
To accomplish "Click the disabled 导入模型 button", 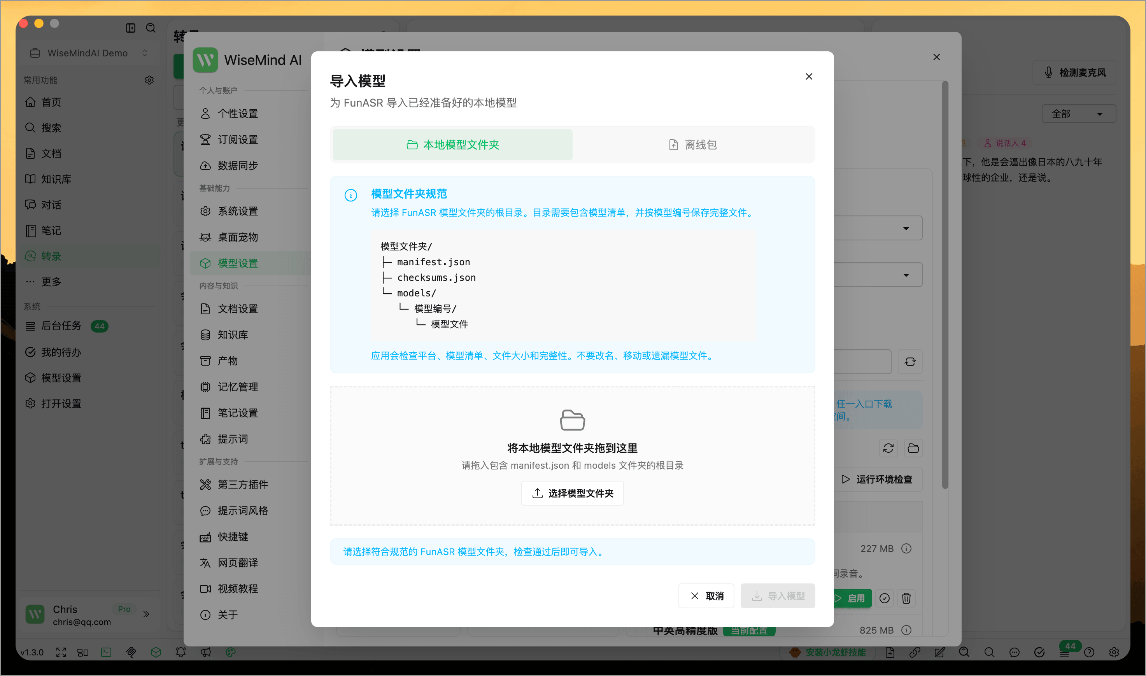I will (x=778, y=596).
